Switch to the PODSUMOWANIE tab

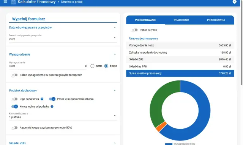[x=145, y=20]
